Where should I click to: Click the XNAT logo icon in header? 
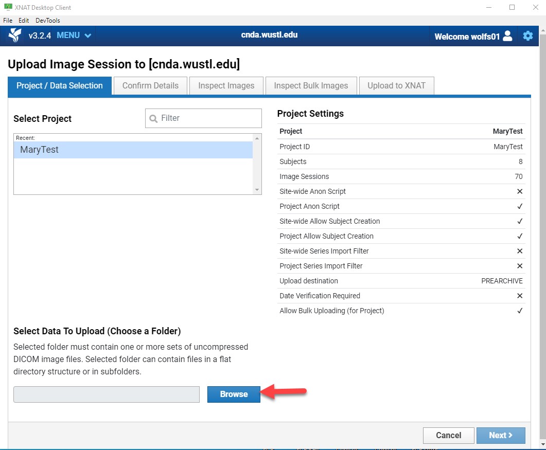[x=15, y=35]
